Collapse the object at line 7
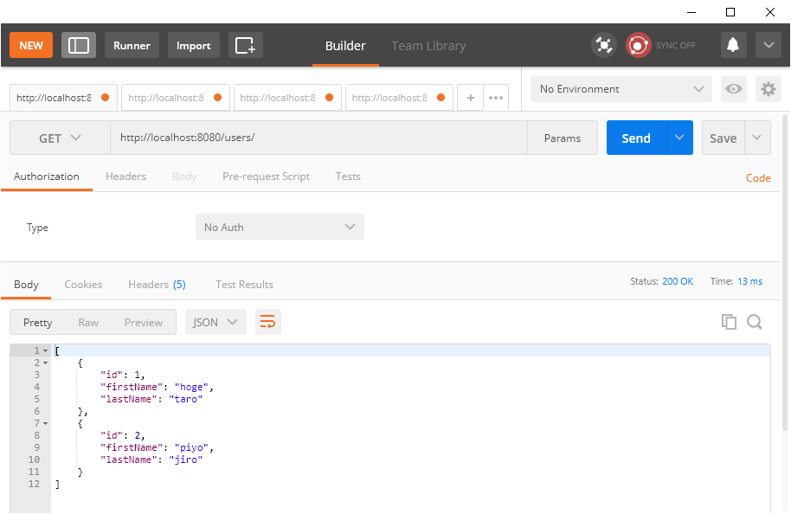 [45, 424]
